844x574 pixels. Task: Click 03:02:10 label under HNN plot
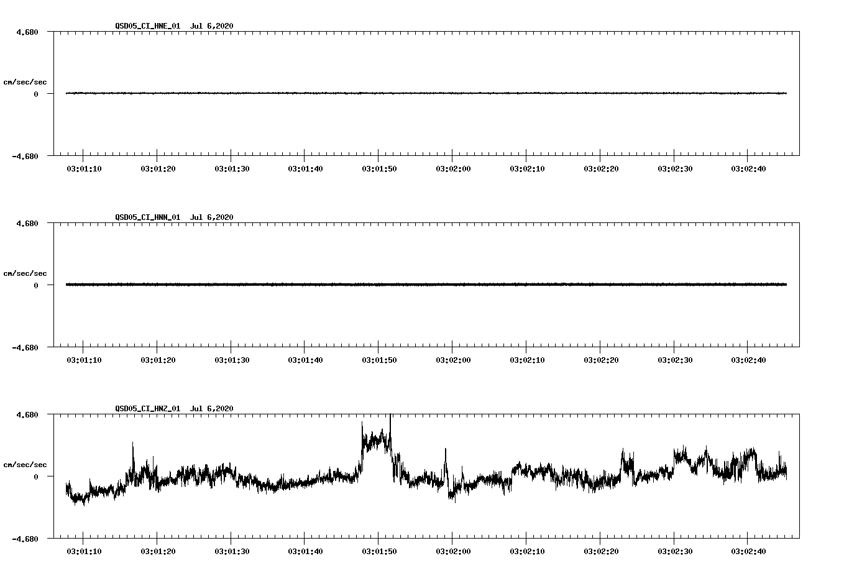coord(527,360)
